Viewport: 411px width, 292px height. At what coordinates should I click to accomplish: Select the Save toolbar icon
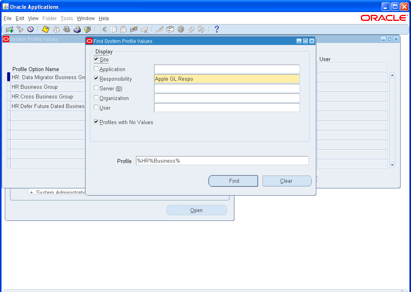(x=45, y=29)
